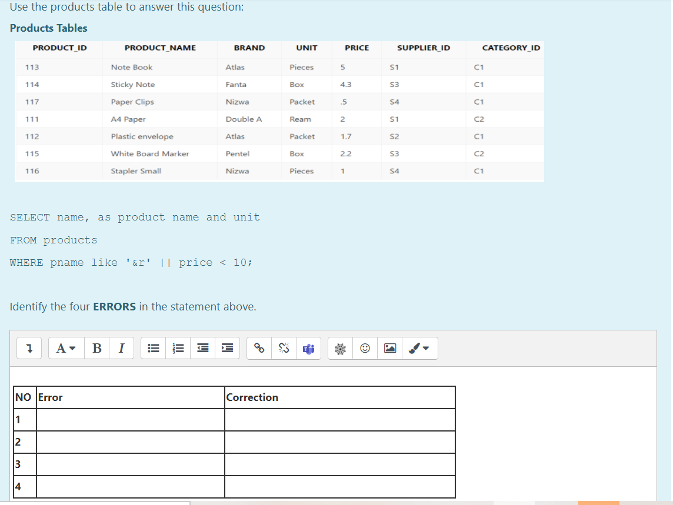Image resolution: width=673 pixels, height=505 pixels.
Task: Click product ID 111
Action: click(32, 119)
